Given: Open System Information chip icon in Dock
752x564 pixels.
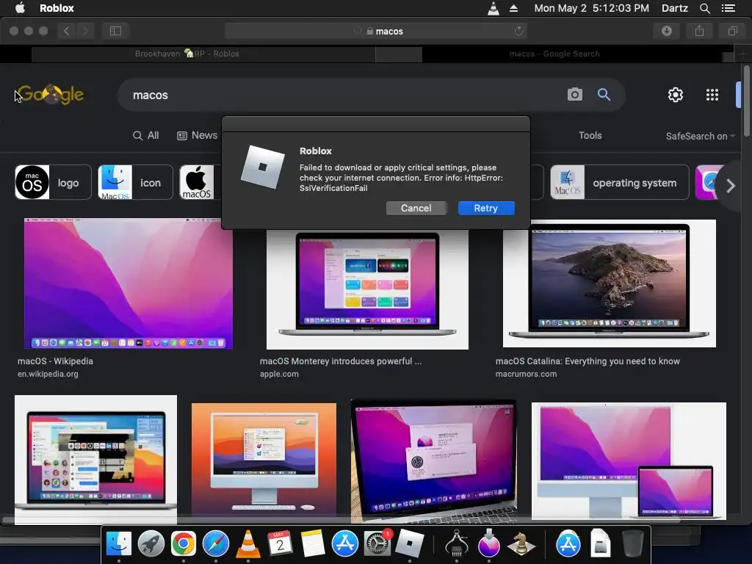Looking at the screenshot, I should 457,544.
